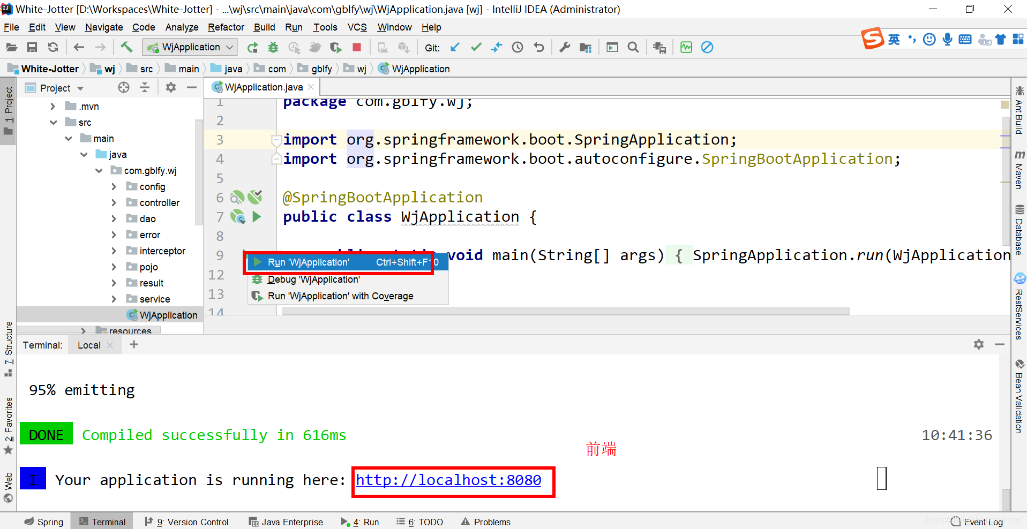Open file with the folder toolbar icon
The width and height of the screenshot is (1027, 529).
11,47
